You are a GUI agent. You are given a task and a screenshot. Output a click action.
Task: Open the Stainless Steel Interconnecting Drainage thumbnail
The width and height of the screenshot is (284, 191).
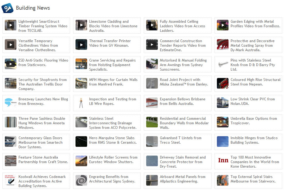81,122
